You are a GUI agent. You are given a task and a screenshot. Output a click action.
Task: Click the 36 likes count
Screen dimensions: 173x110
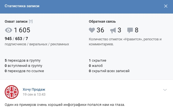click(x=100, y=30)
